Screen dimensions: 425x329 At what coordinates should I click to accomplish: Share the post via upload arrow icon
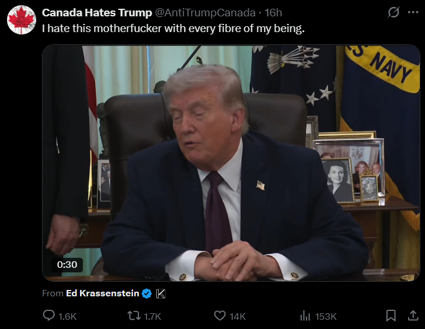pyautogui.click(x=413, y=316)
